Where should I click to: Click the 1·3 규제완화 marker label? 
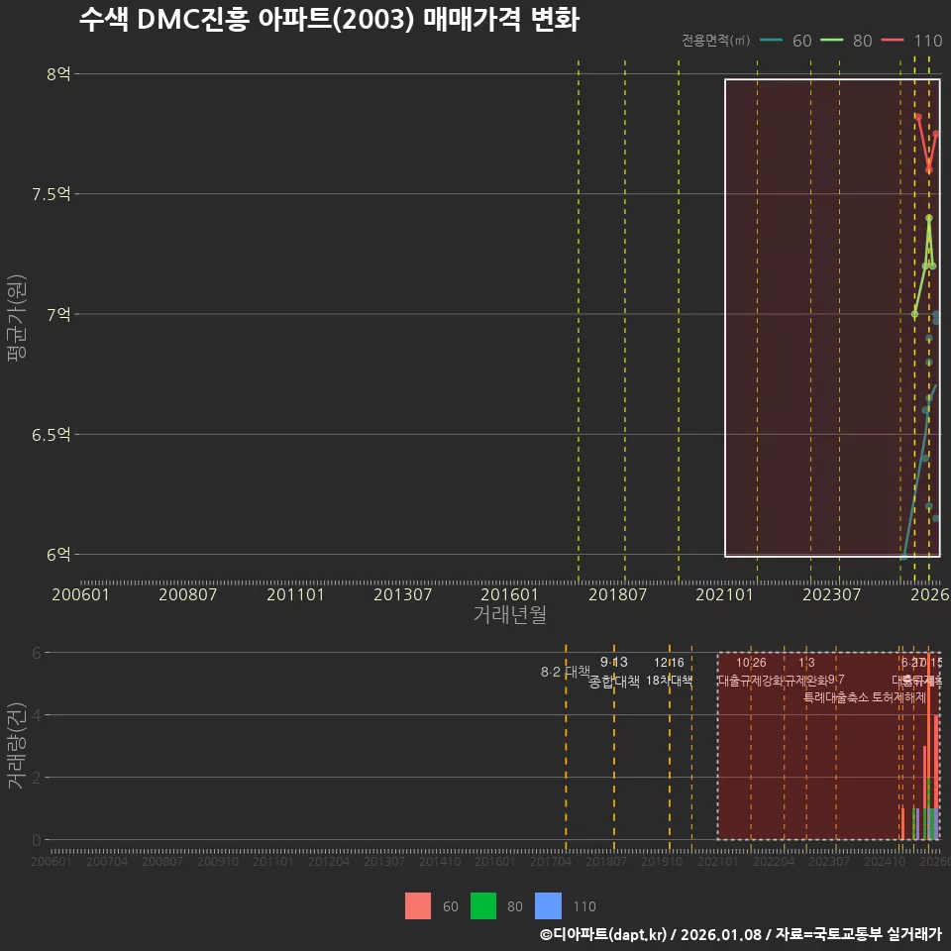click(x=807, y=672)
